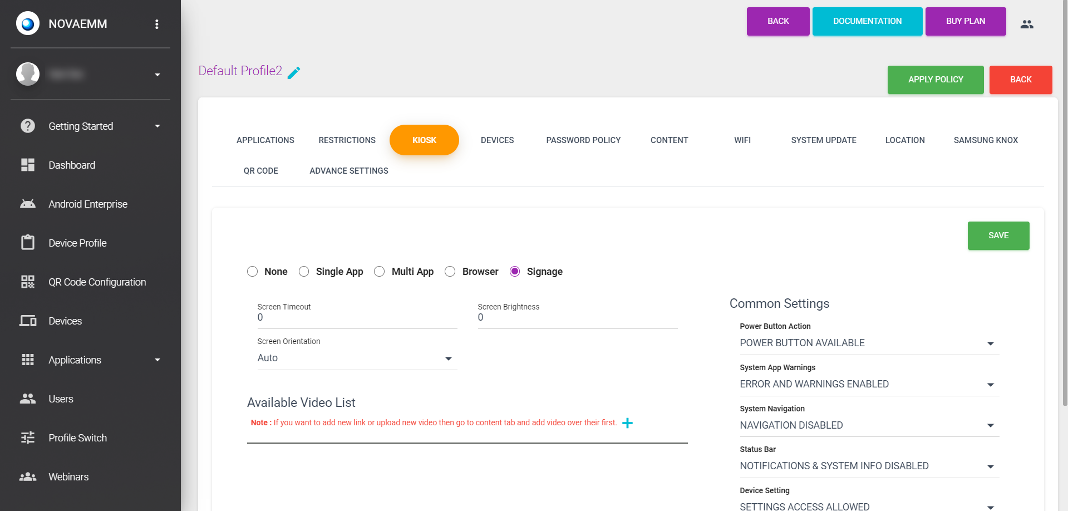Viewport: 1068px width, 511px height.
Task: Switch to the QR CODE tab
Action: (x=261, y=171)
